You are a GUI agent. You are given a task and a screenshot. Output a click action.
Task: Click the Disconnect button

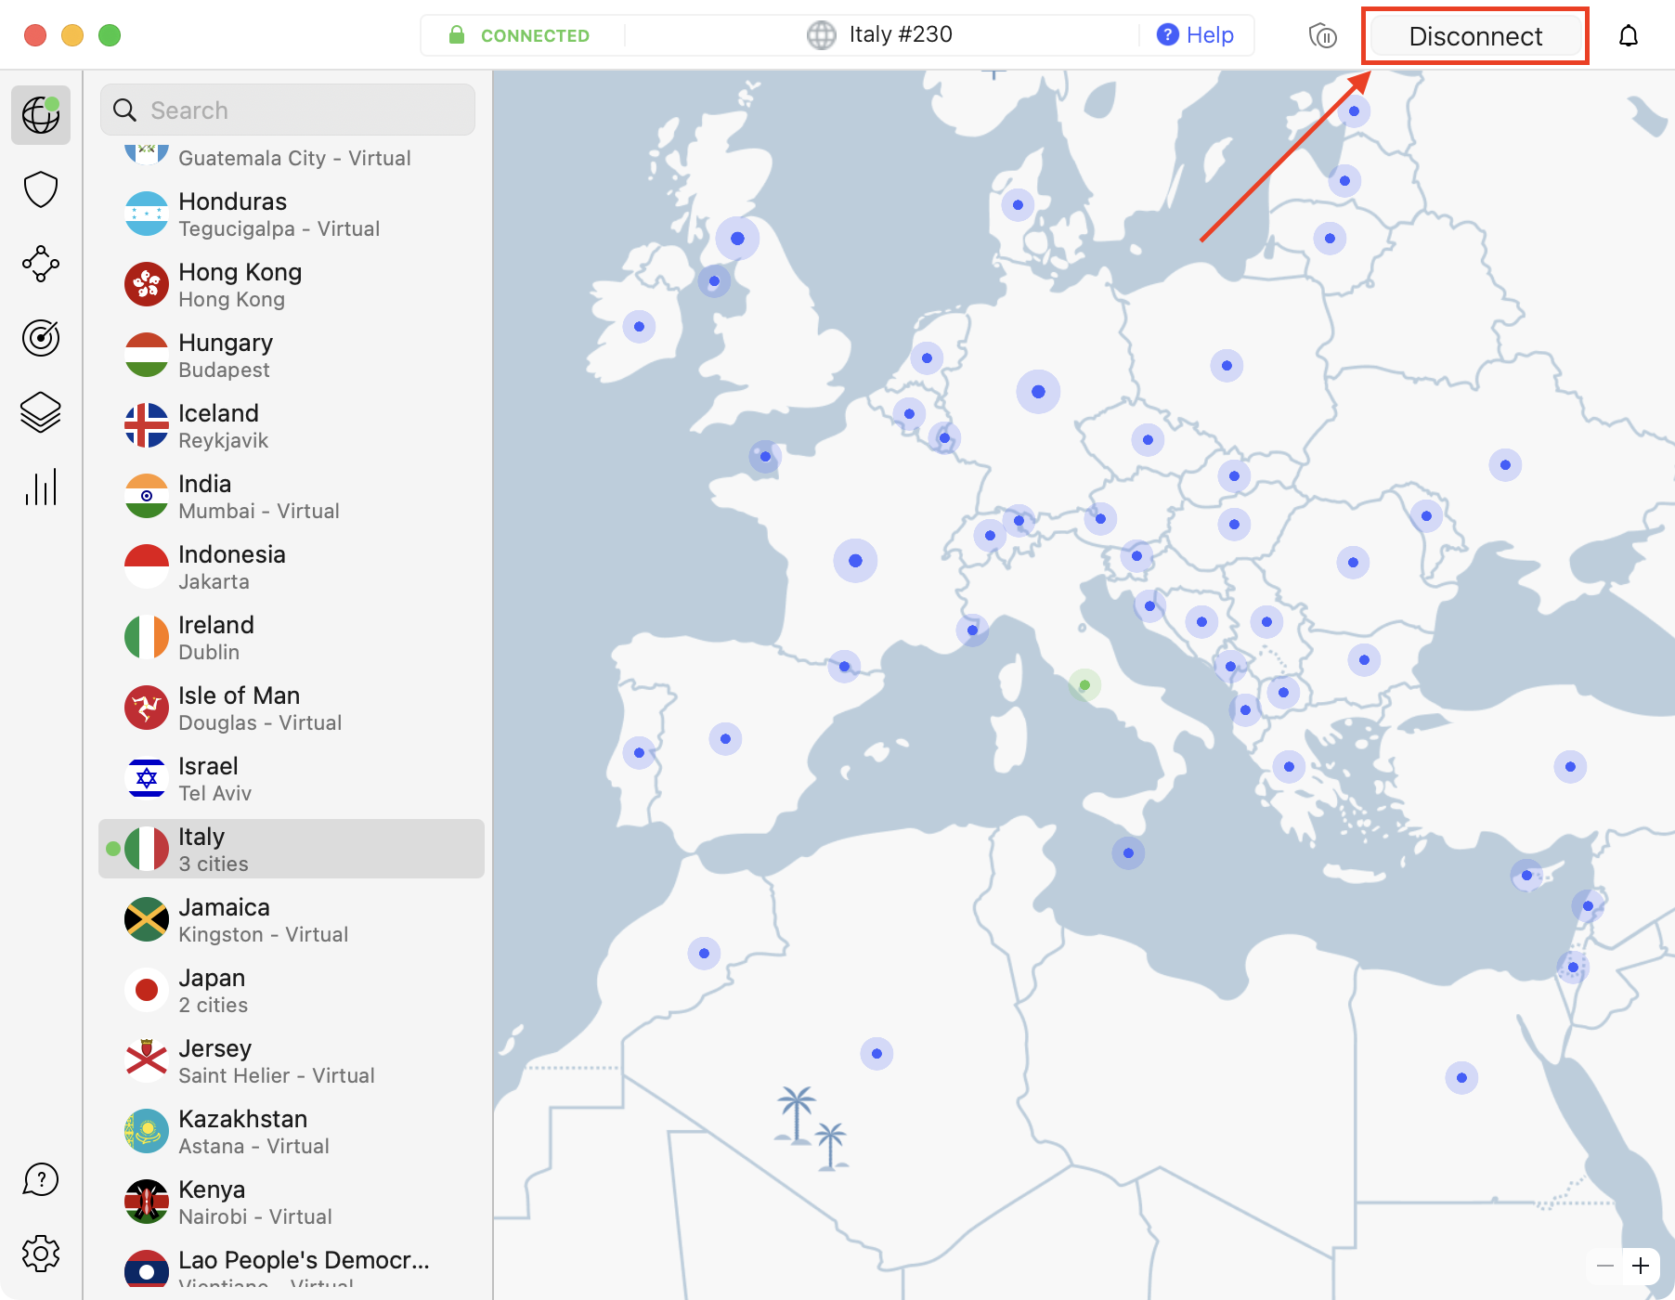click(x=1474, y=36)
